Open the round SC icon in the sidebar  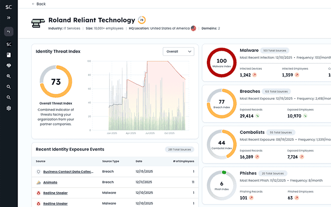tap(9, 44)
